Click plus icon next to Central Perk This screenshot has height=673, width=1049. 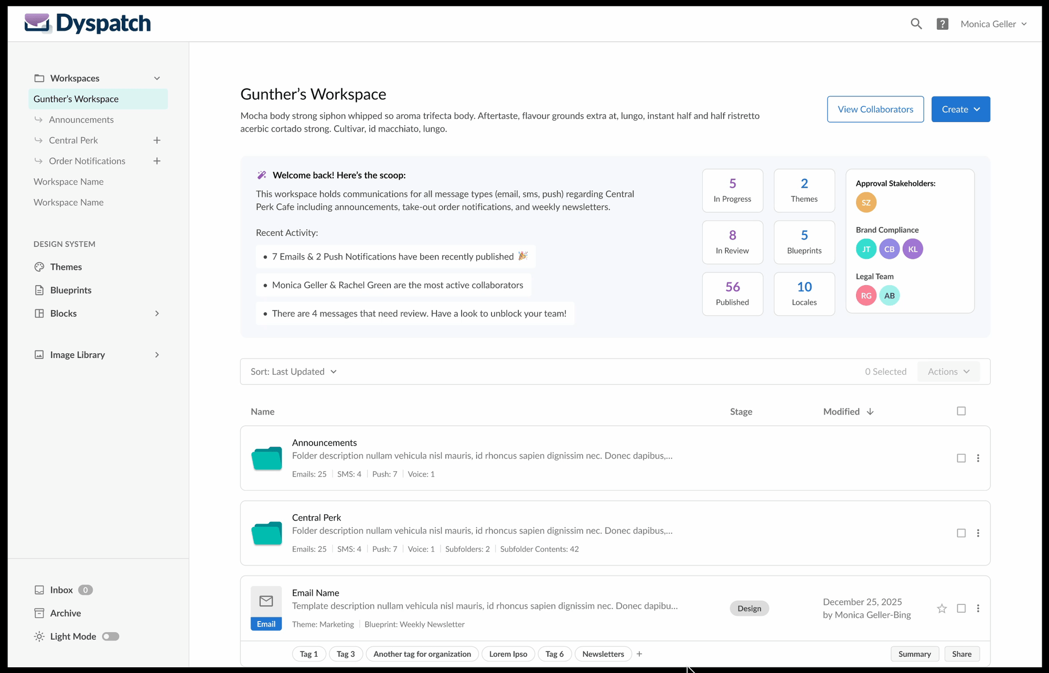point(156,140)
